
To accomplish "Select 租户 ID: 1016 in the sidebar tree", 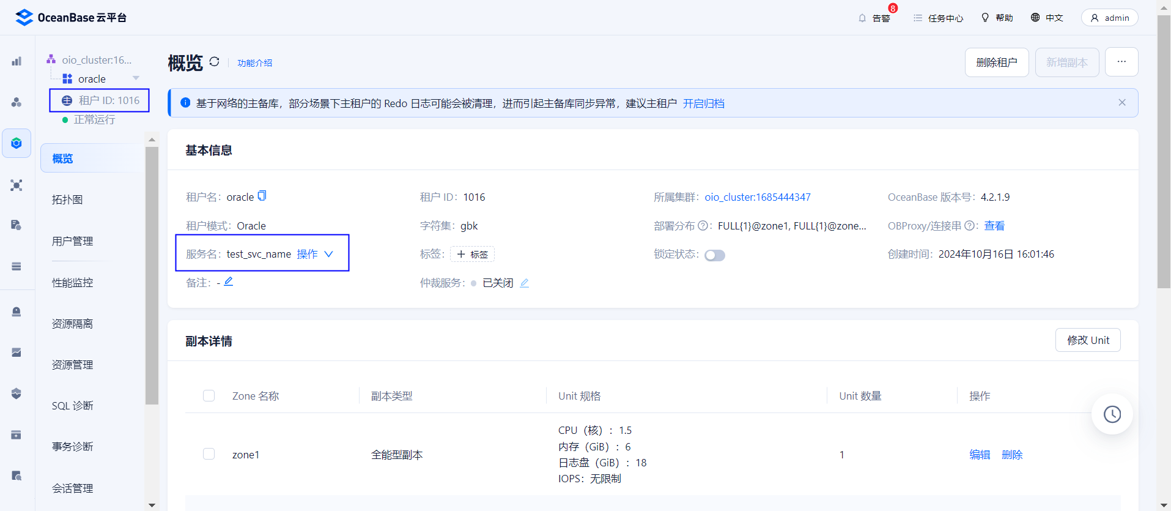I will tap(100, 100).
